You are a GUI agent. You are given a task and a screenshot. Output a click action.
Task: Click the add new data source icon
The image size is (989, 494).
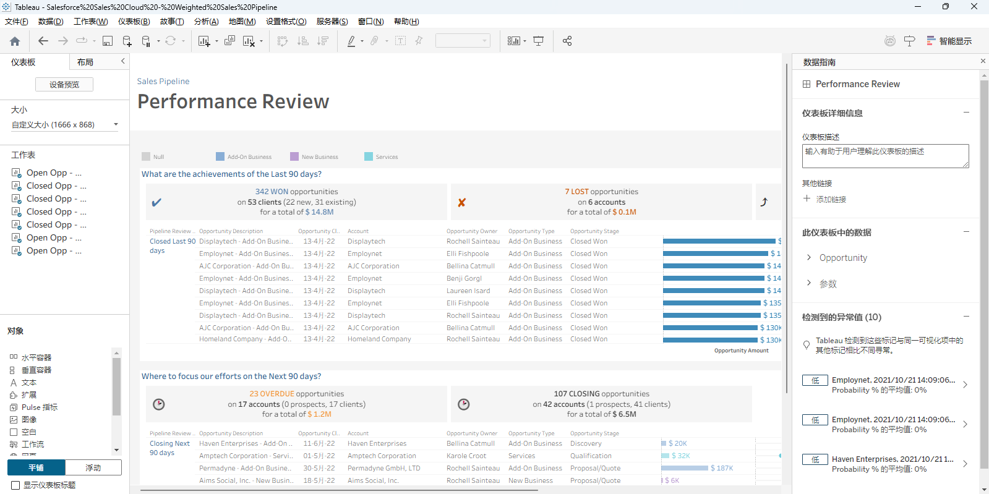127,41
